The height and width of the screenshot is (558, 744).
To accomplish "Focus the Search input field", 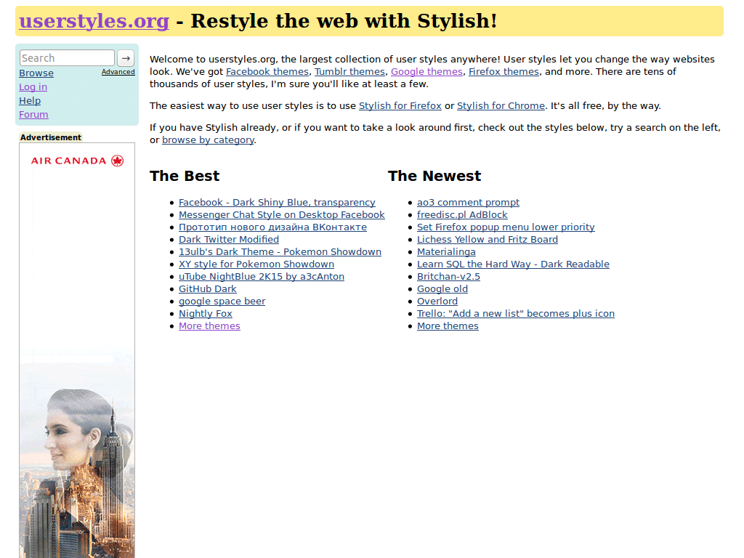I will [67, 58].
